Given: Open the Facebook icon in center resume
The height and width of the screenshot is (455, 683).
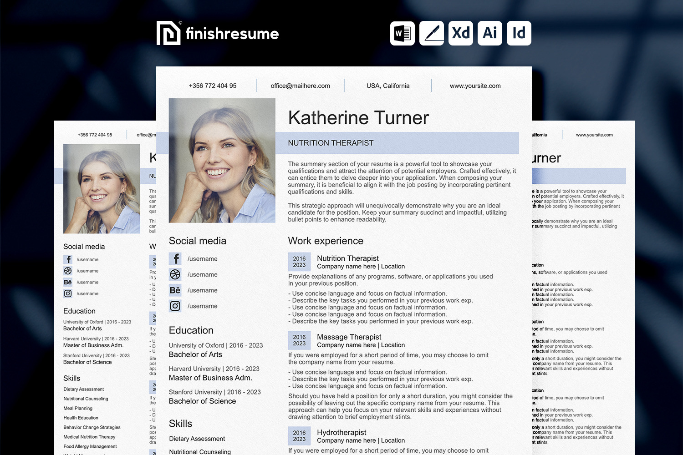Looking at the screenshot, I should 175,259.
